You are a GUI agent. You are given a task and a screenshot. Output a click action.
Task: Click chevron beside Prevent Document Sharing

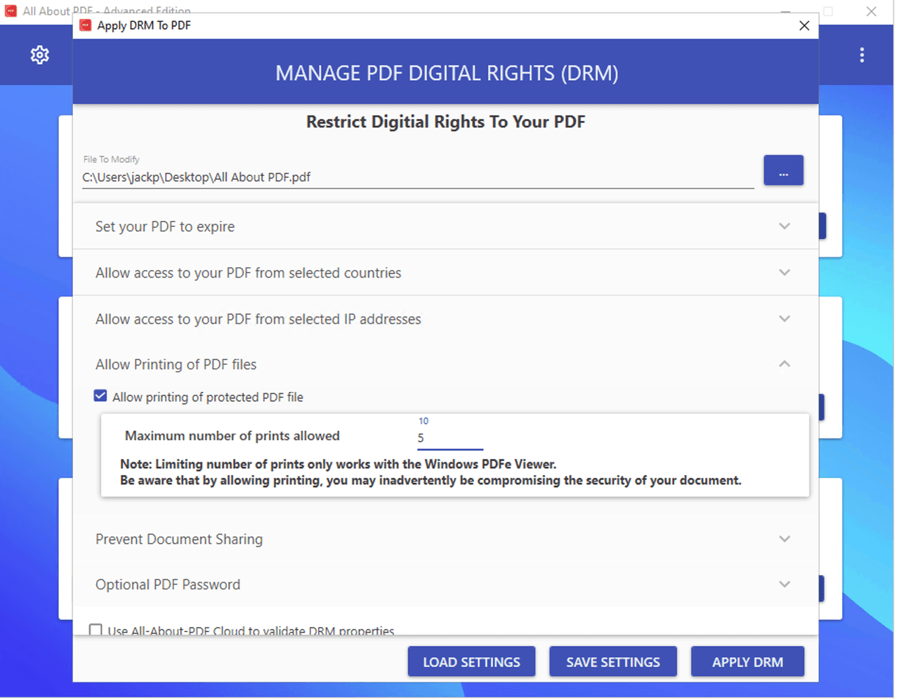pos(785,539)
